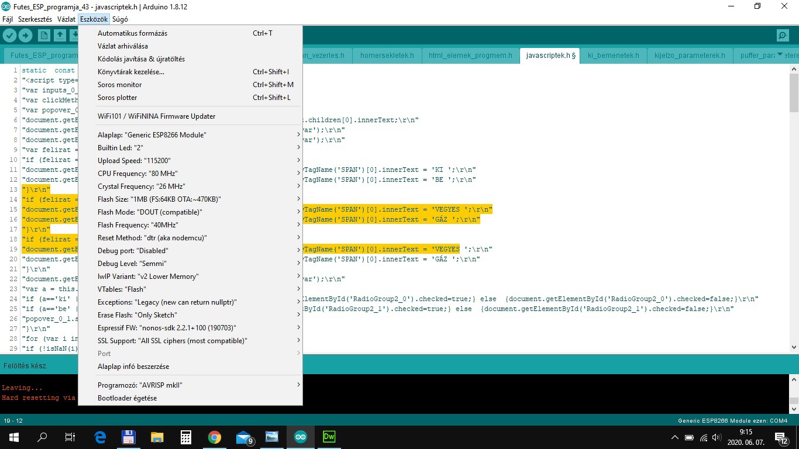Open the notification center icon
Viewport: 799px width, 449px height.
click(780, 437)
